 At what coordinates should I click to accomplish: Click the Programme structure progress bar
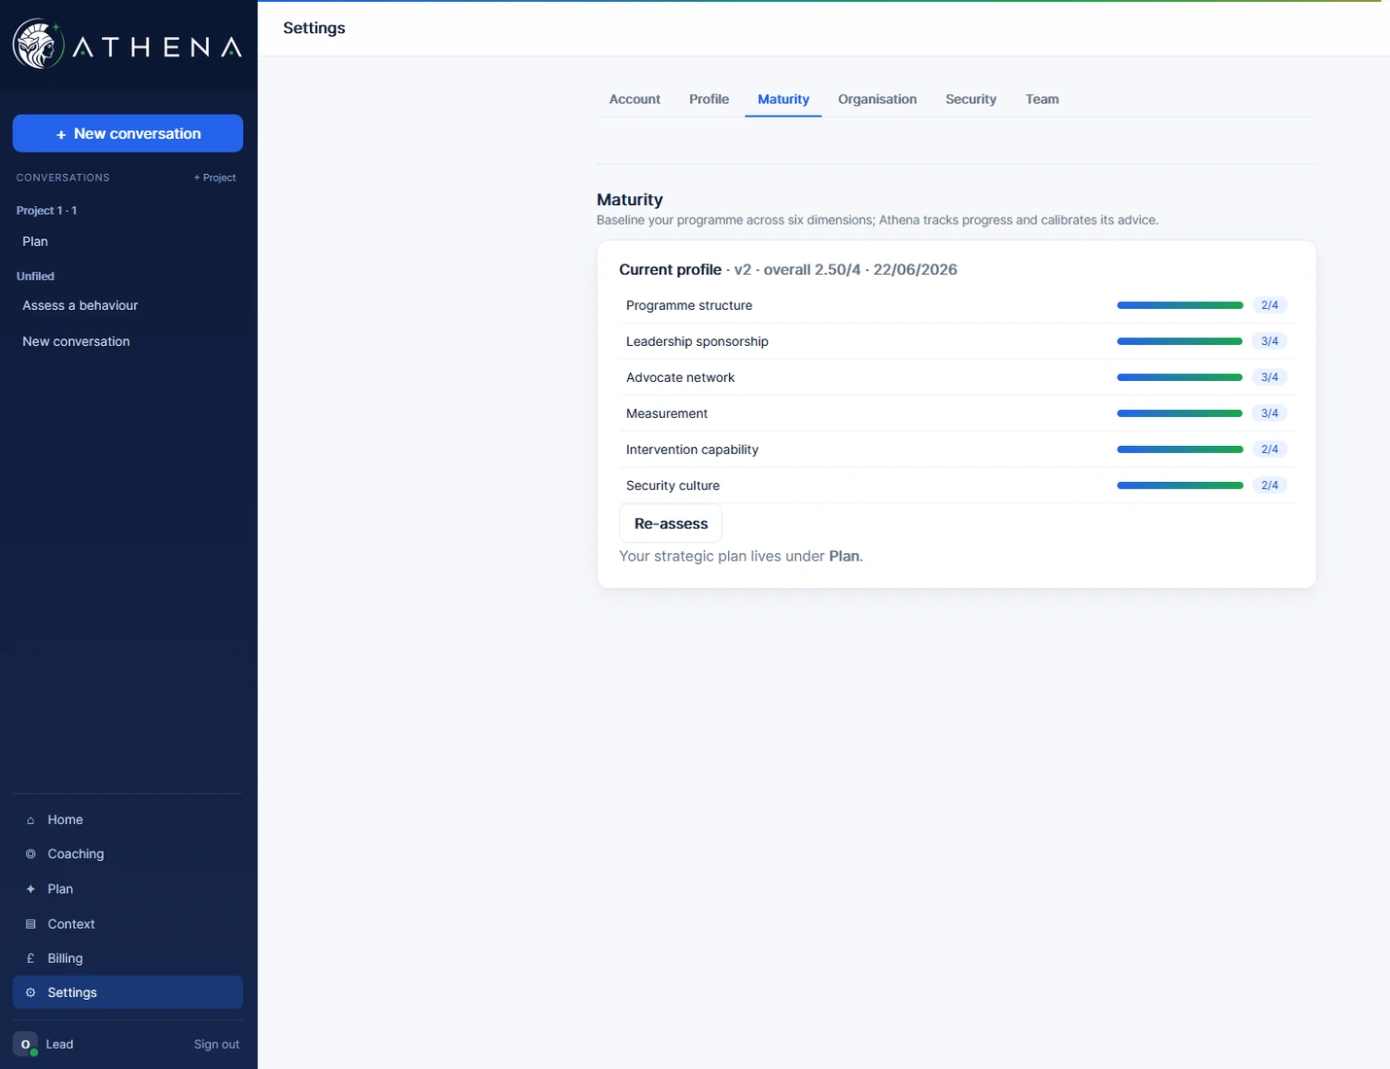1180,305
